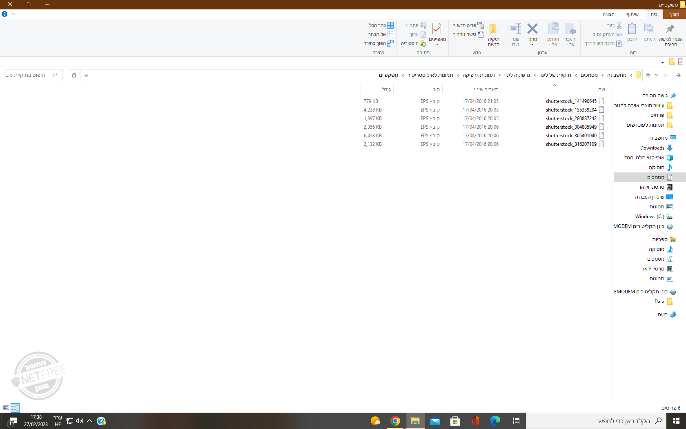This screenshot has height=429, width=686.
Task: Click the Delete (מחק) red X icon
Action: coord(532,29)
